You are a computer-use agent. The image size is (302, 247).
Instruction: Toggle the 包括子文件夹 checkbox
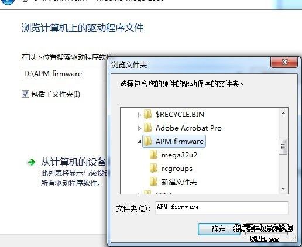[25, 94]
